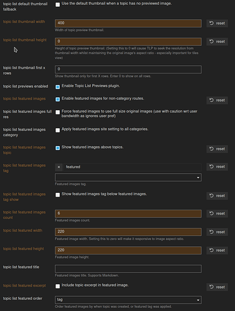This screenshot has width=235, height=311.
Task: Enable show featured images tag below images
Action: pos(58,195)
